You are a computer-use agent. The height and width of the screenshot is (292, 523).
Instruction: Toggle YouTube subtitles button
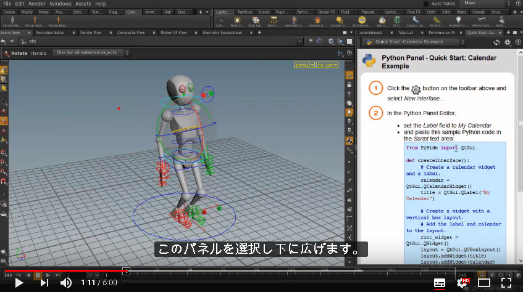click(x=440, y=283)
